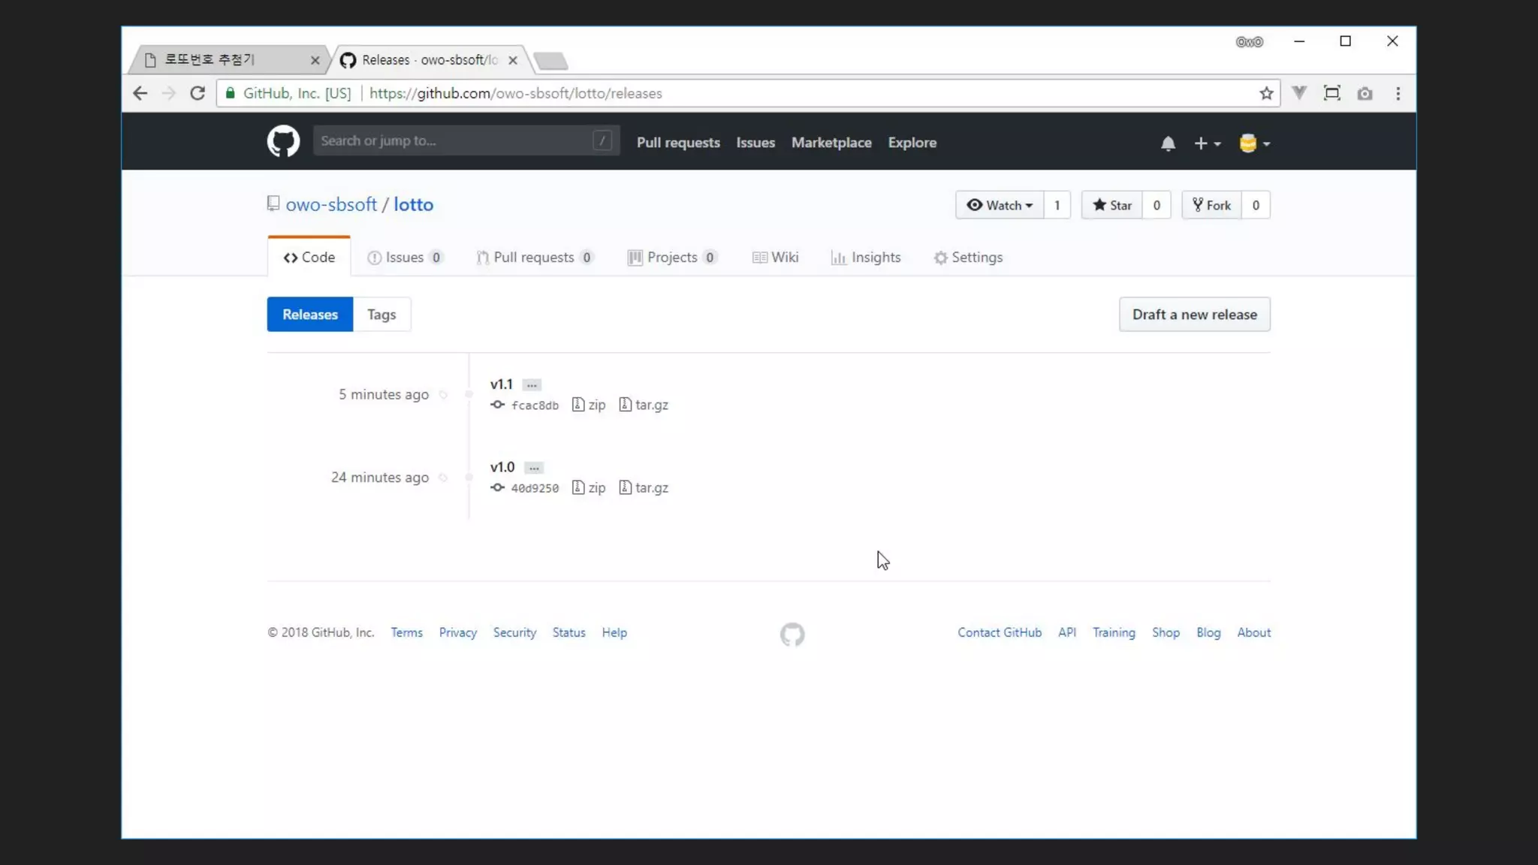
Task: Bookmark page with the star icon
Action: [1266, 93]
